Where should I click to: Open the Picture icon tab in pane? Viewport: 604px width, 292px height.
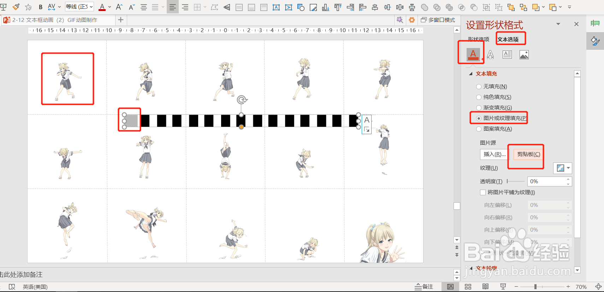[x=524, y=54]
